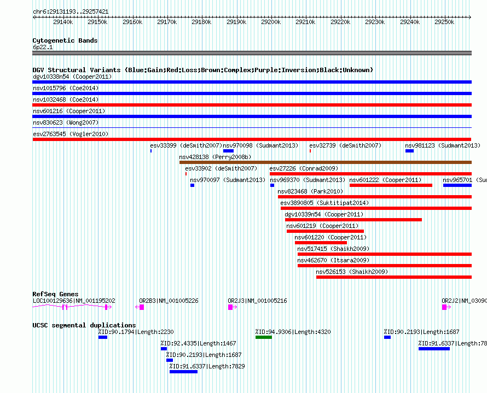This screenshot has width=487, height=393.
Task: Click nsv462670 (Itsara2009) variant label
Action: click(x=333, y=260)
